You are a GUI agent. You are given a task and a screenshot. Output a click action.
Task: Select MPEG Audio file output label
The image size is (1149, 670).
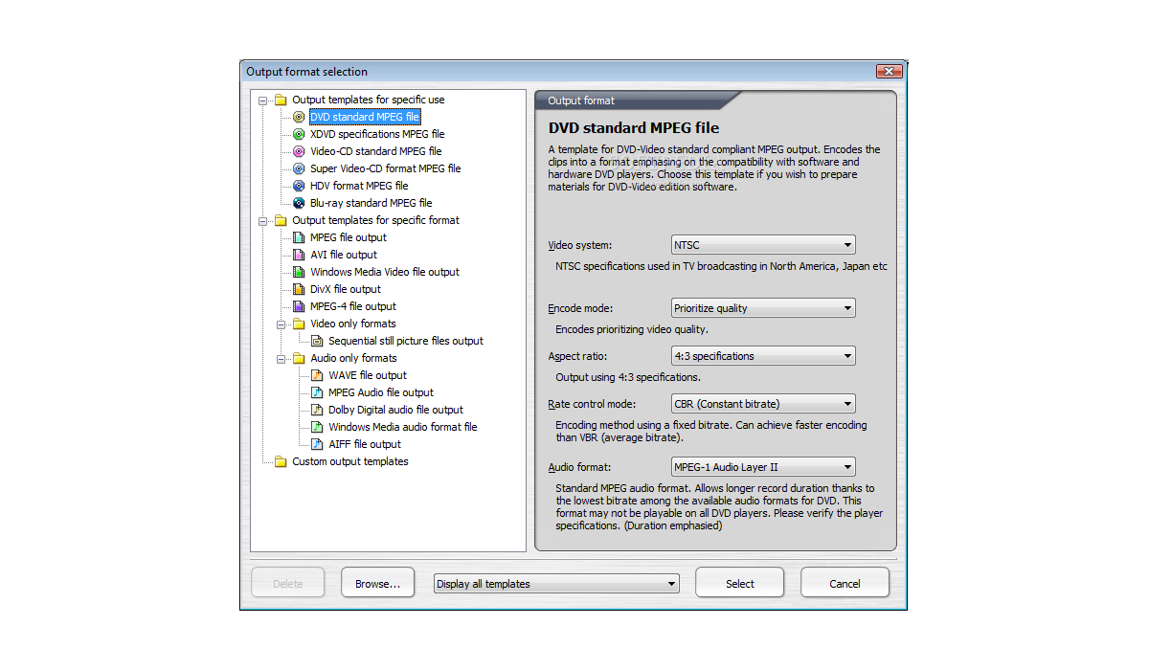381,392
